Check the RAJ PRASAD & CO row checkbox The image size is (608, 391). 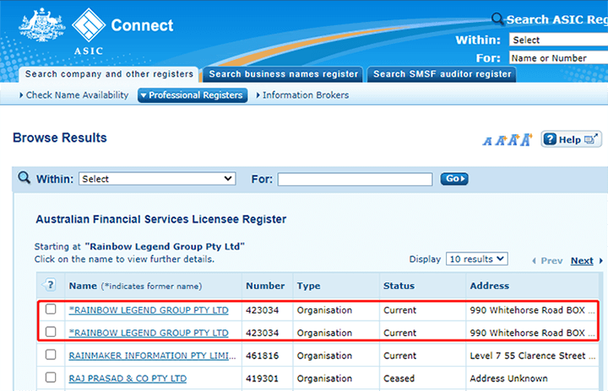[51, 378]
